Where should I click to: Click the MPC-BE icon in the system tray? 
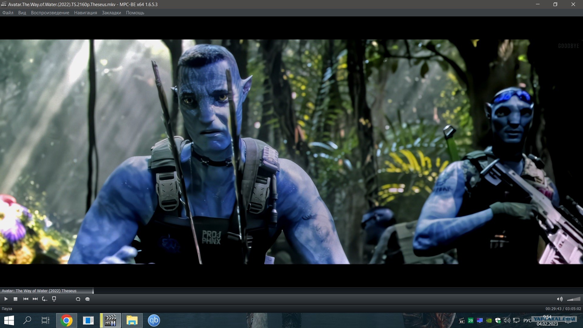click(x=462, y=320)
